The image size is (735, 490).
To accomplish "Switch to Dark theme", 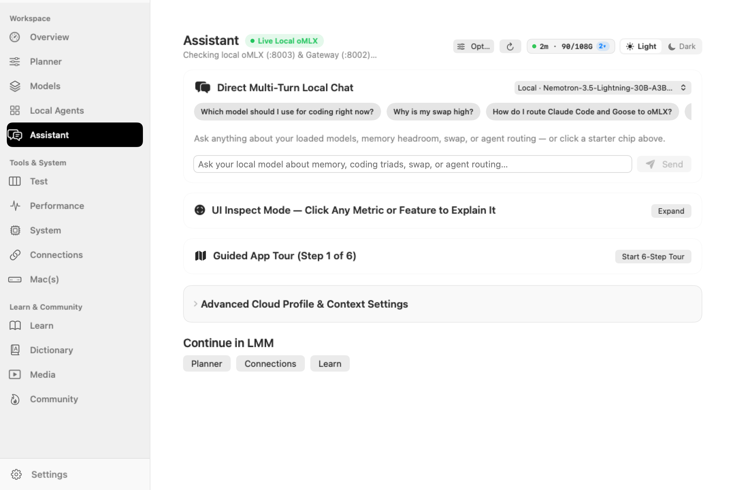I will (x=682, y=47).
